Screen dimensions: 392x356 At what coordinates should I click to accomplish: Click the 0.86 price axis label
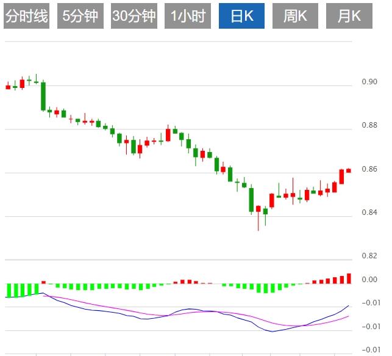369,169
